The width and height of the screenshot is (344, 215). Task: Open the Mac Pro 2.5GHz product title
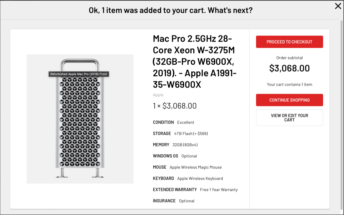pyautogui.click(x=195, y=62)
